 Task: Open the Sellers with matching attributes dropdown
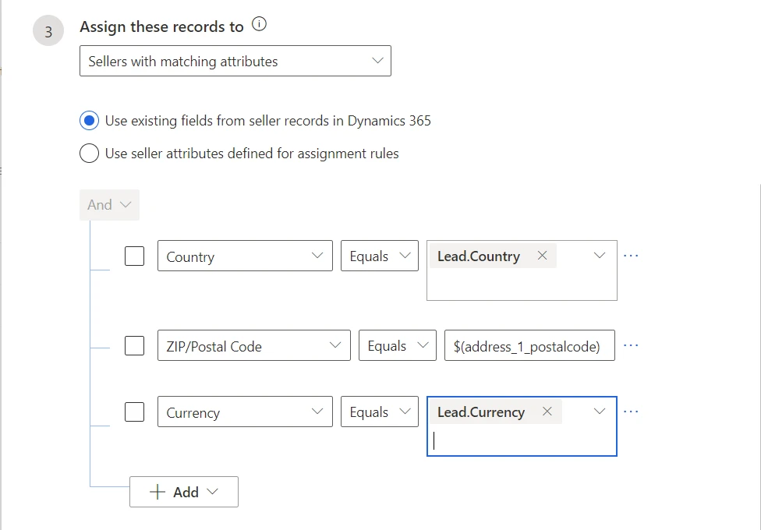pyautogui.click(x=377, y=60)
